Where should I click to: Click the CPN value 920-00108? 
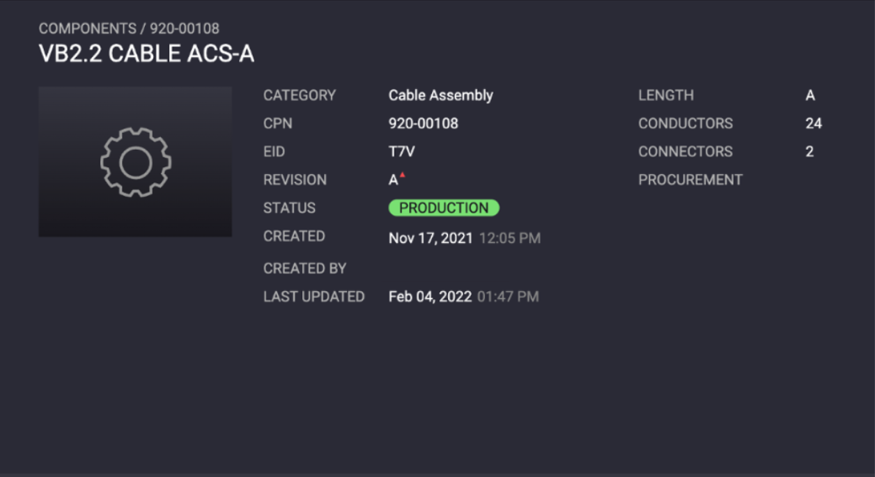pos(423,123)
